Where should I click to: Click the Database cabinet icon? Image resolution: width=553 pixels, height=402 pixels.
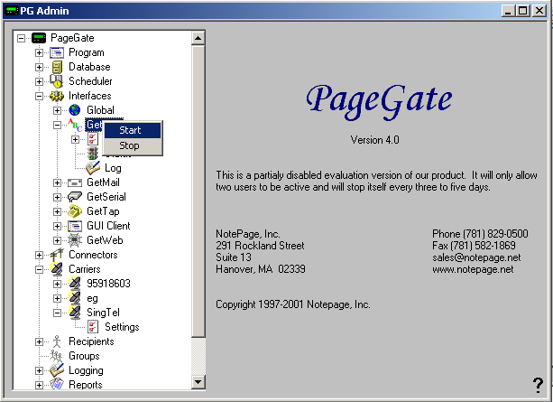click(x=57, y=67)
